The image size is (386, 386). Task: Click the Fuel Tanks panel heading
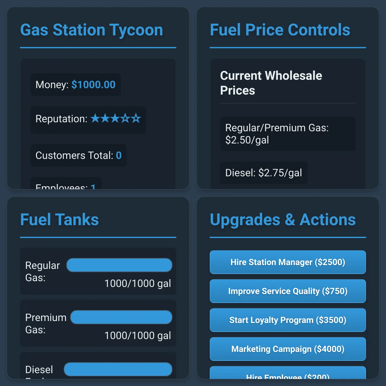point(60,220)
